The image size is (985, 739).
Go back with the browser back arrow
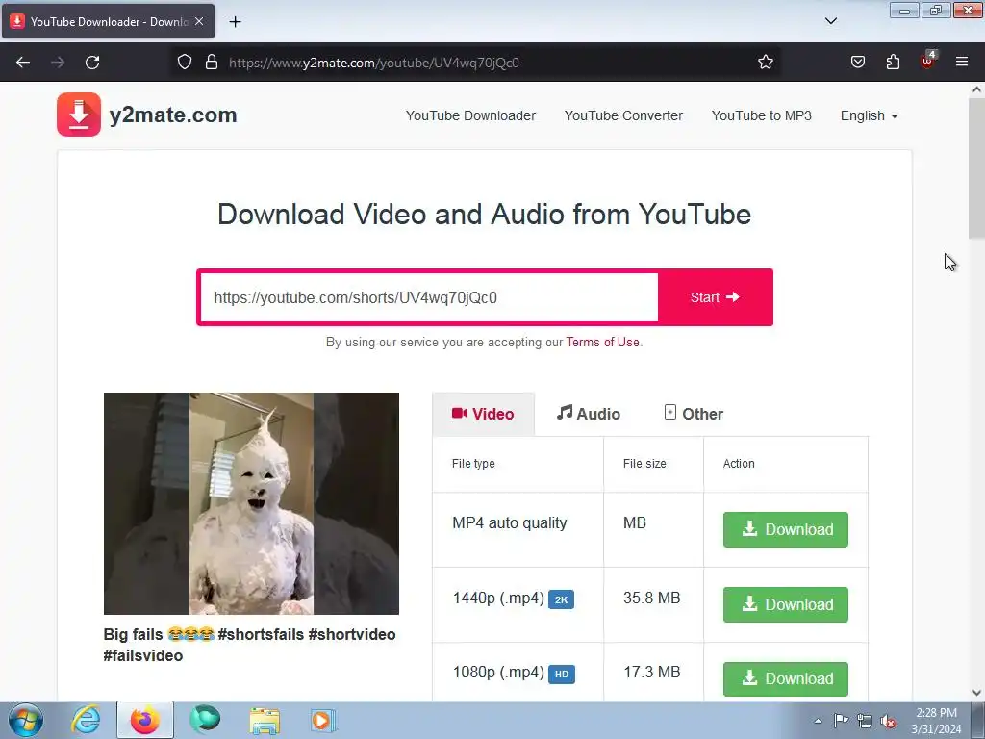click(x=23, y=63)
